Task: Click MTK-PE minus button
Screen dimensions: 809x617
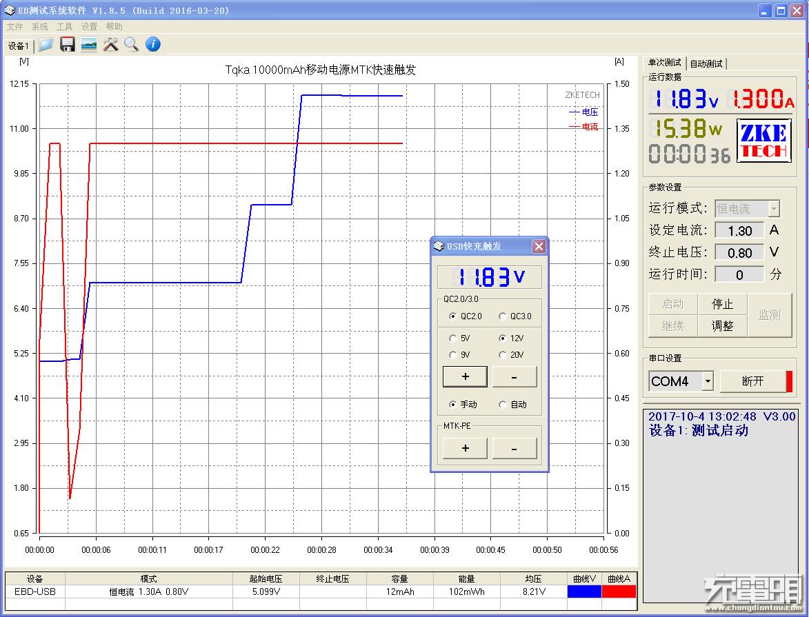Action: tap(515, 448)
